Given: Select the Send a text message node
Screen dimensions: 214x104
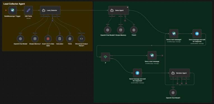Looking at the screenshot, I should [x=152, y=55].
